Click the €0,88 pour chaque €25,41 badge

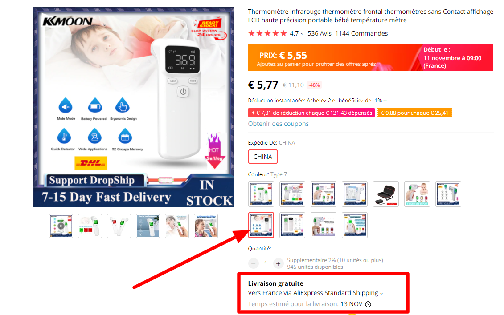(x=414, y=113)
